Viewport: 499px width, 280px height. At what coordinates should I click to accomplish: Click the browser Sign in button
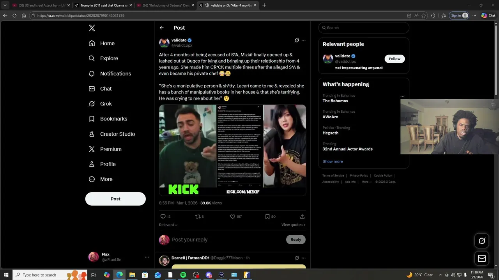tap(459, 16)
